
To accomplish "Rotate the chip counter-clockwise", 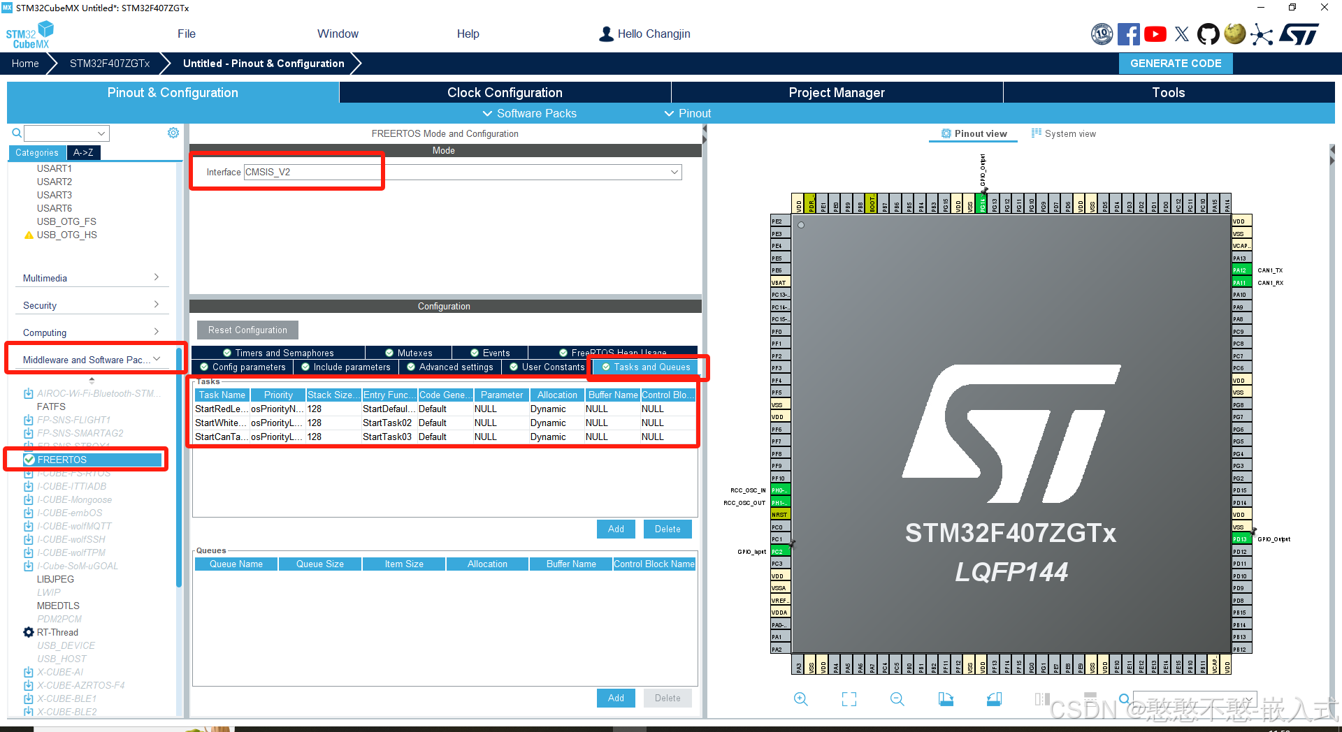I will (x=993, y=698).
